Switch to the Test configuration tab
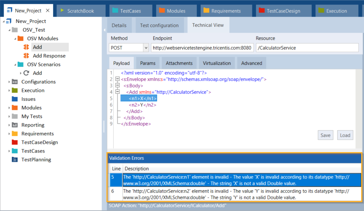The width and height of the screenshot is (364, 211). tap(159, 25)
